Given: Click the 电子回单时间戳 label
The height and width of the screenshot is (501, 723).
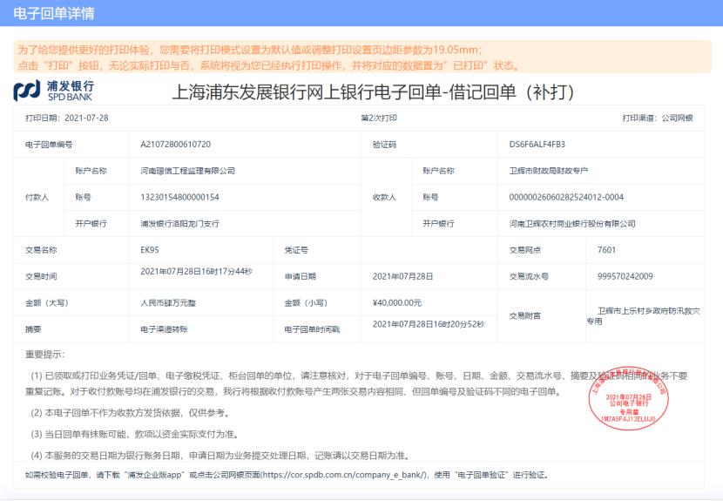Looking at the screenshot, I should [x=312, y=329].
